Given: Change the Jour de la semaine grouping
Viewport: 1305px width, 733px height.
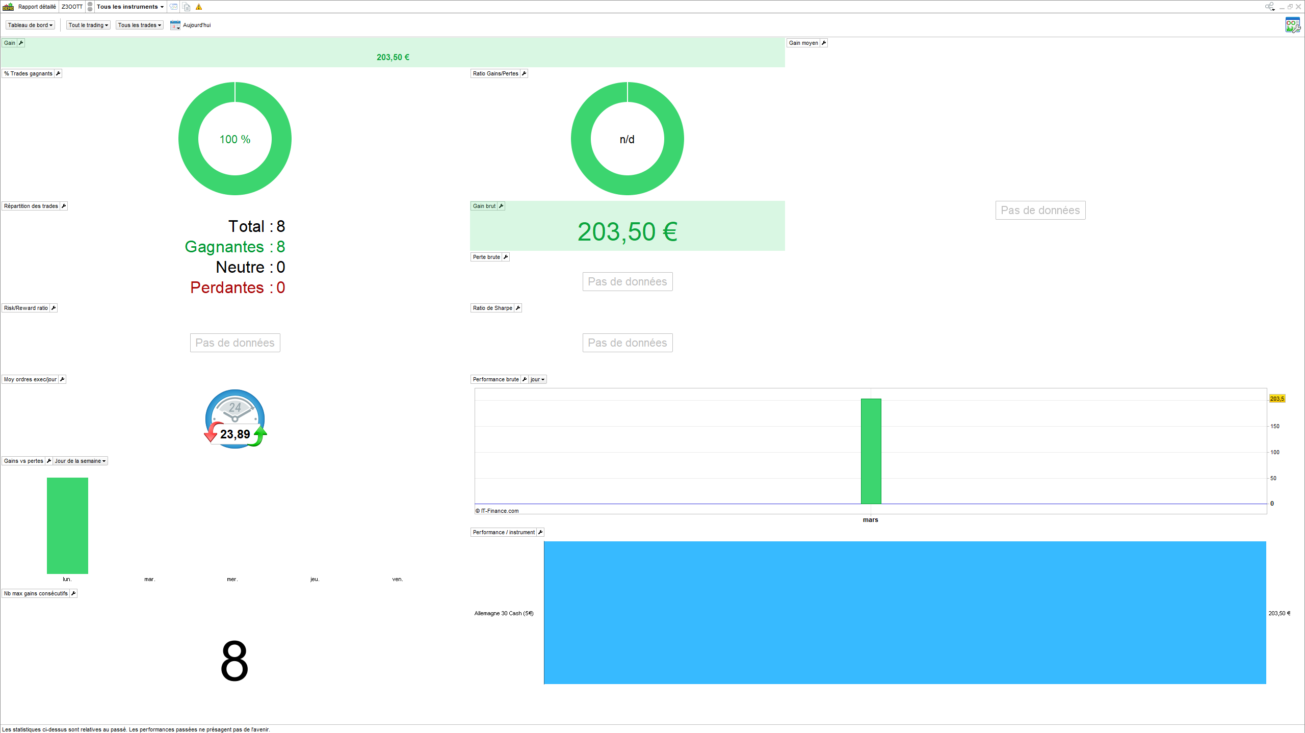Looking at the screenshot, I should coord(80,461).
